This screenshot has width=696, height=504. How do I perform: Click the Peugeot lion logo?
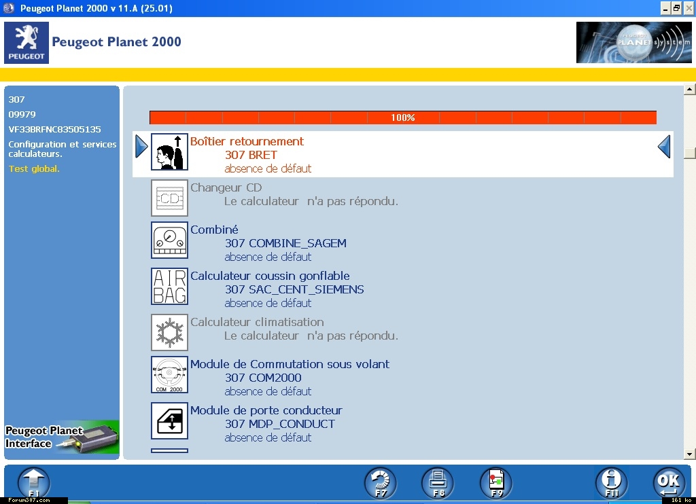tap(27, 43)
